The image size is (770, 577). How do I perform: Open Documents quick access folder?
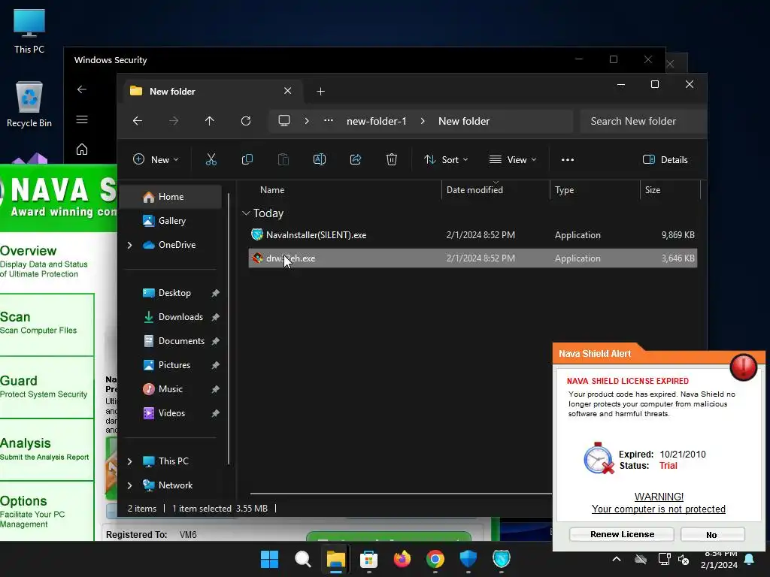tap(181, 341)
